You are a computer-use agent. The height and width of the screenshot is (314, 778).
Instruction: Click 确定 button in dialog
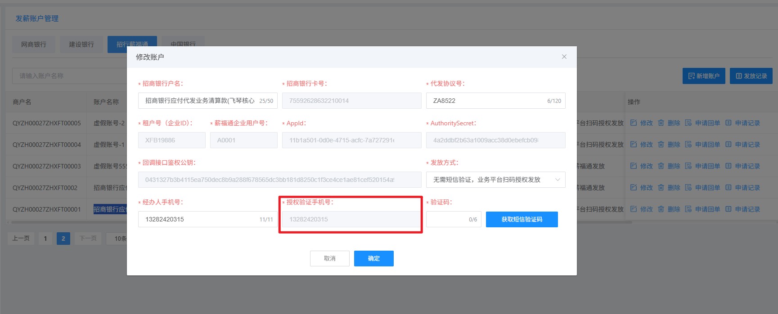click(x=374, y=258)
